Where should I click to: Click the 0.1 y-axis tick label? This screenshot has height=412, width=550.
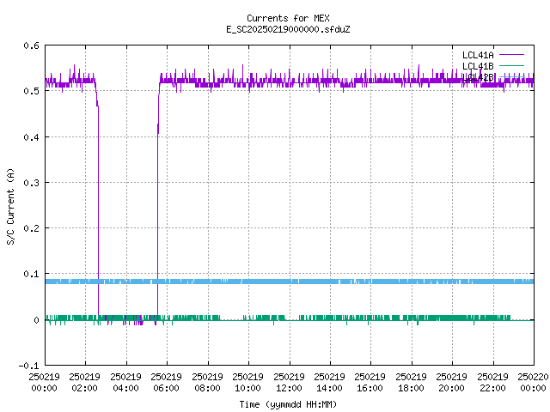pyautogui.click(x=31, y=274)
